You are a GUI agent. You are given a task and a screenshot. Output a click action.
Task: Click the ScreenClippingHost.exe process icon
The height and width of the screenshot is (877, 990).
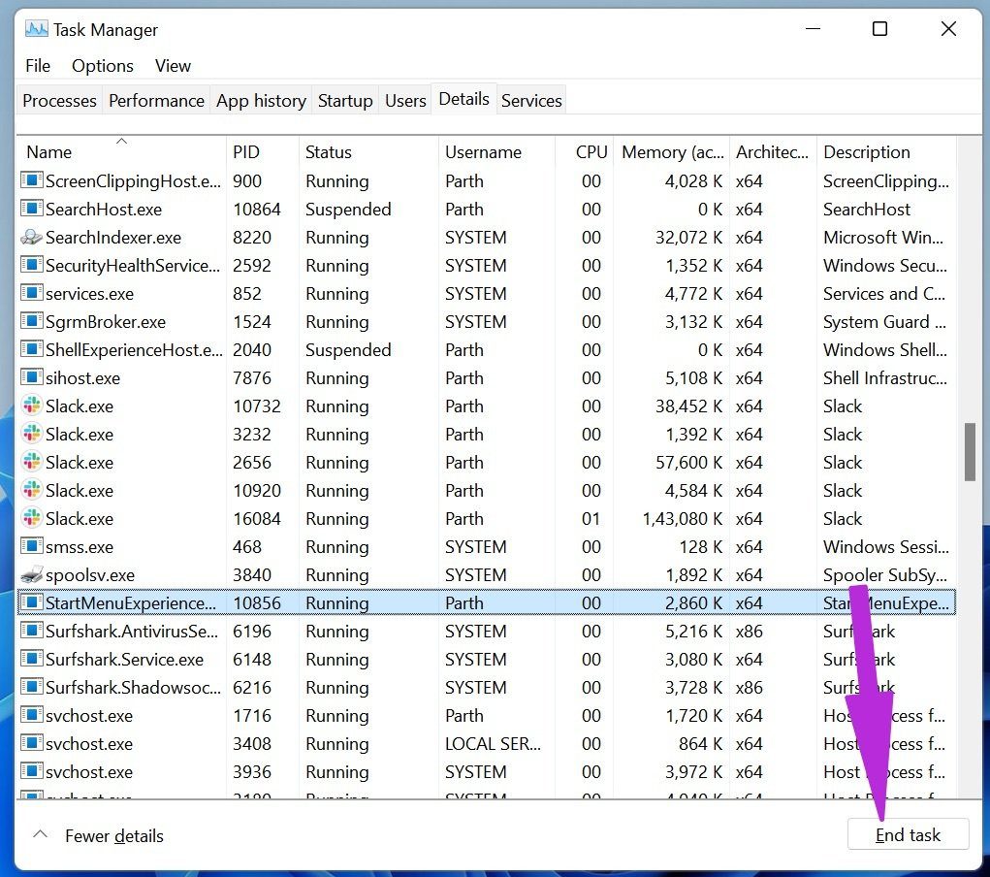(32, 181)
